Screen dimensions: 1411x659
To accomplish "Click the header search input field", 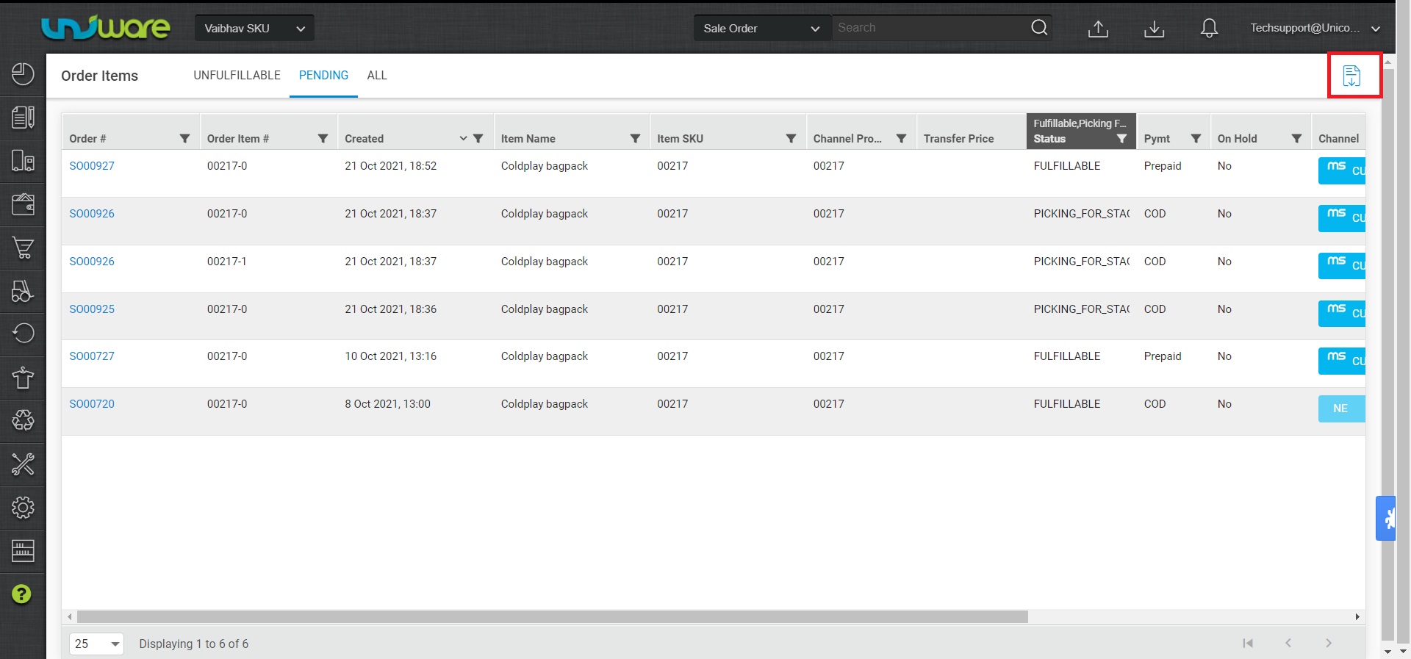I will [931, 28].
